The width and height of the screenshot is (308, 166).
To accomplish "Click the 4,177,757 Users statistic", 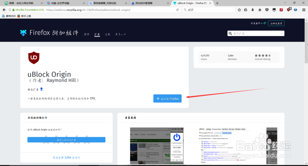I will [x=205, y=57].
